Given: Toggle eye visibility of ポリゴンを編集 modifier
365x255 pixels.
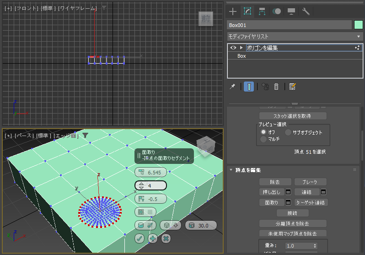Looking at the screenshot, I should (x=233, y=48).
